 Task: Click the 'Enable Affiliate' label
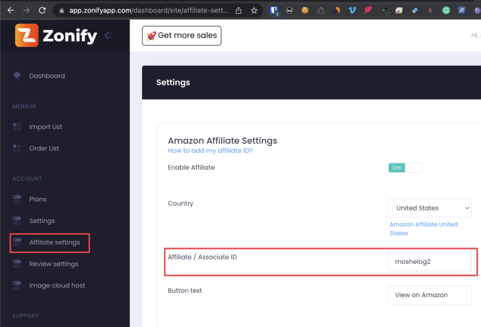coord(191,167)
